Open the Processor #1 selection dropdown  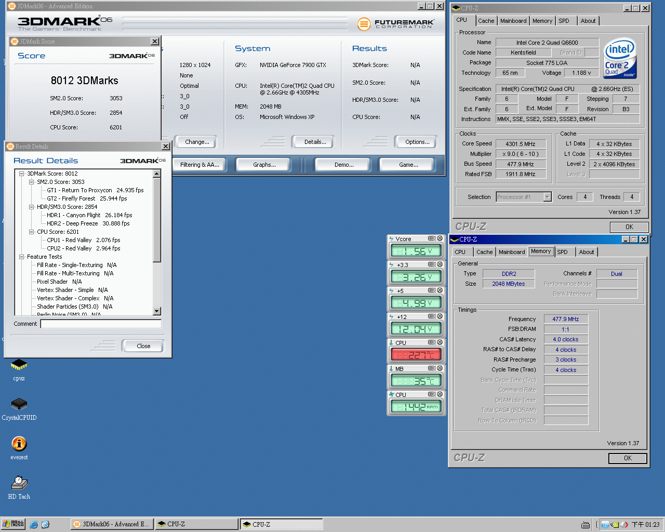[547, 197]
